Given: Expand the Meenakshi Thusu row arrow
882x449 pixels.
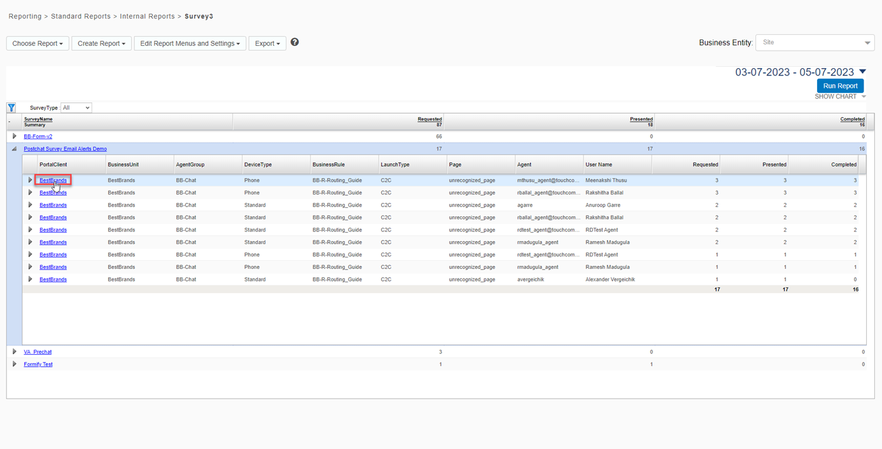Looking at the screenshot, I should tap(30, 181).
